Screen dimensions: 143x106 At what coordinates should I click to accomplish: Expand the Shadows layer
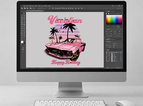(x=110, y=58)
